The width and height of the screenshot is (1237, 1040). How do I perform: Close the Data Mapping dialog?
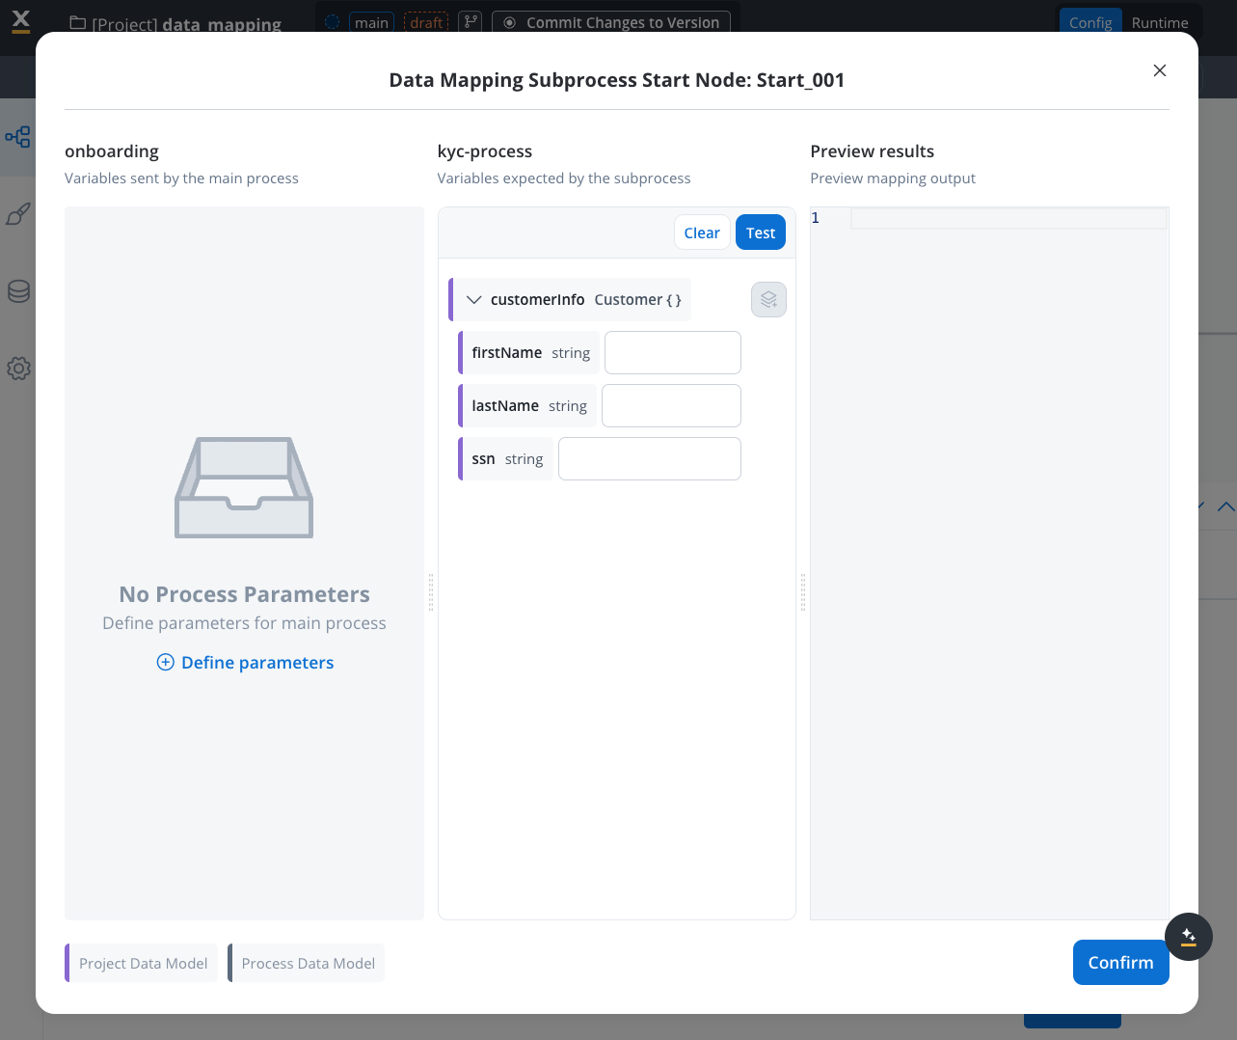click(x=1159, y=70)
